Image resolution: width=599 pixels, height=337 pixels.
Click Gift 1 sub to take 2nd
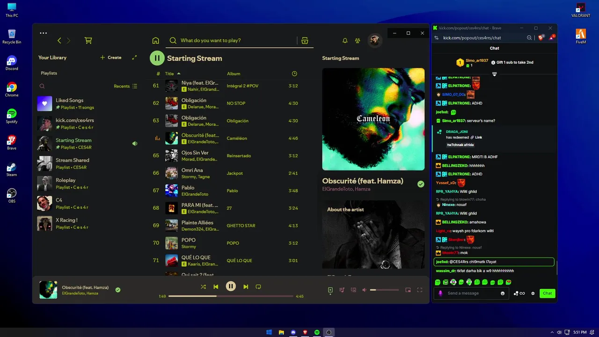512,62
